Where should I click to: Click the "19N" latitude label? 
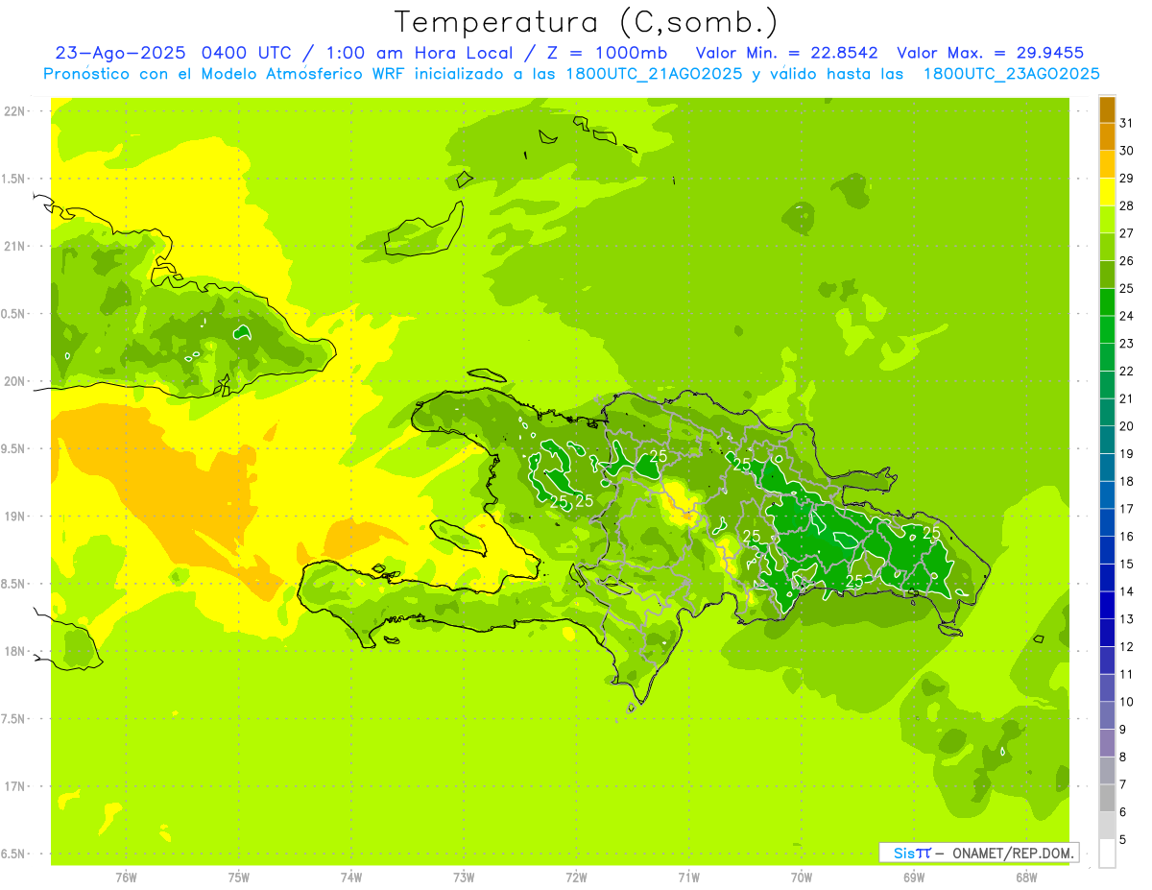pyautogui.click(x=13, y=517)
